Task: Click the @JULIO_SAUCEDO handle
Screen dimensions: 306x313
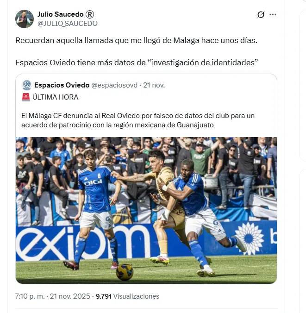Action: point(68,24)
